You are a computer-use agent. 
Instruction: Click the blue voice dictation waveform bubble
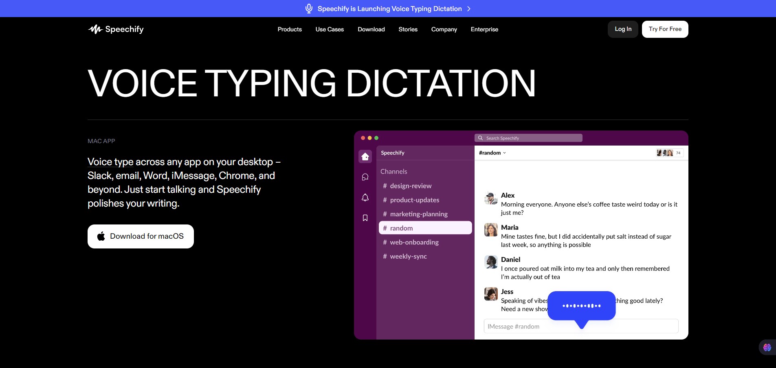(x=581, y=306)
